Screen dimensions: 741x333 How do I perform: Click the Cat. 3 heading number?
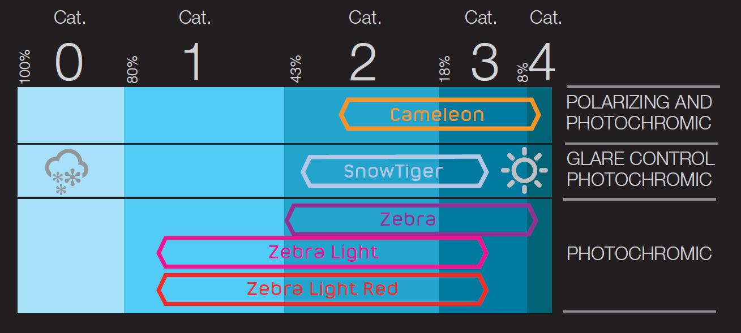(485, 62)
